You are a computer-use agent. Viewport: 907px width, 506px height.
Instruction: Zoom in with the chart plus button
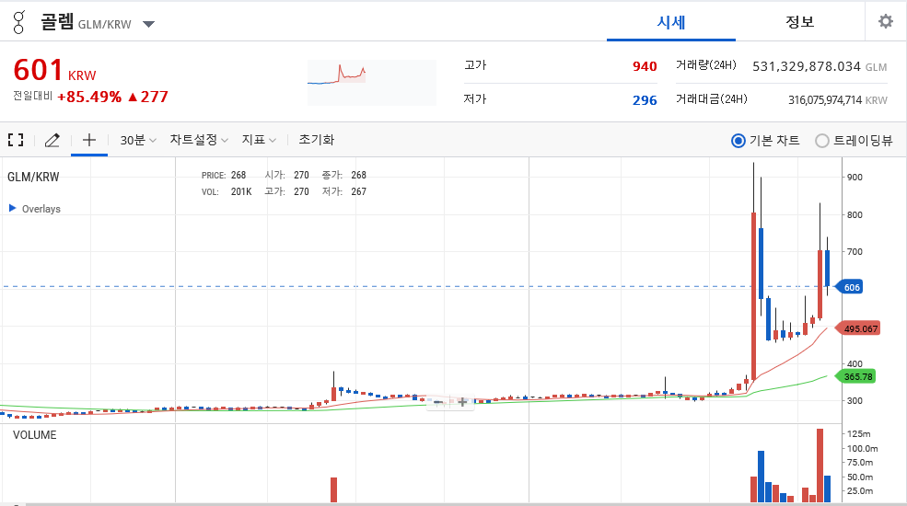463,402
